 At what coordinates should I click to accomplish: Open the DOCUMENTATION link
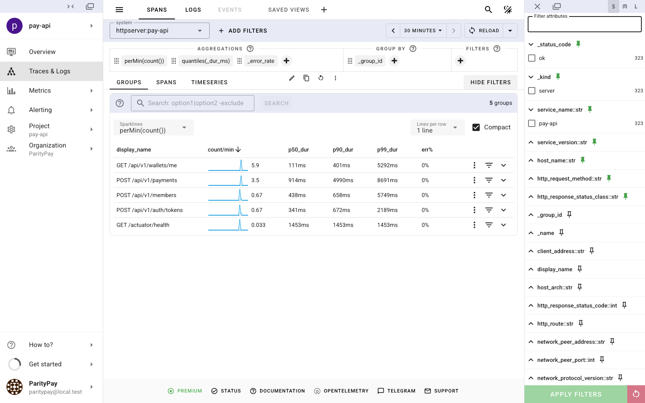tap(277, 391)
